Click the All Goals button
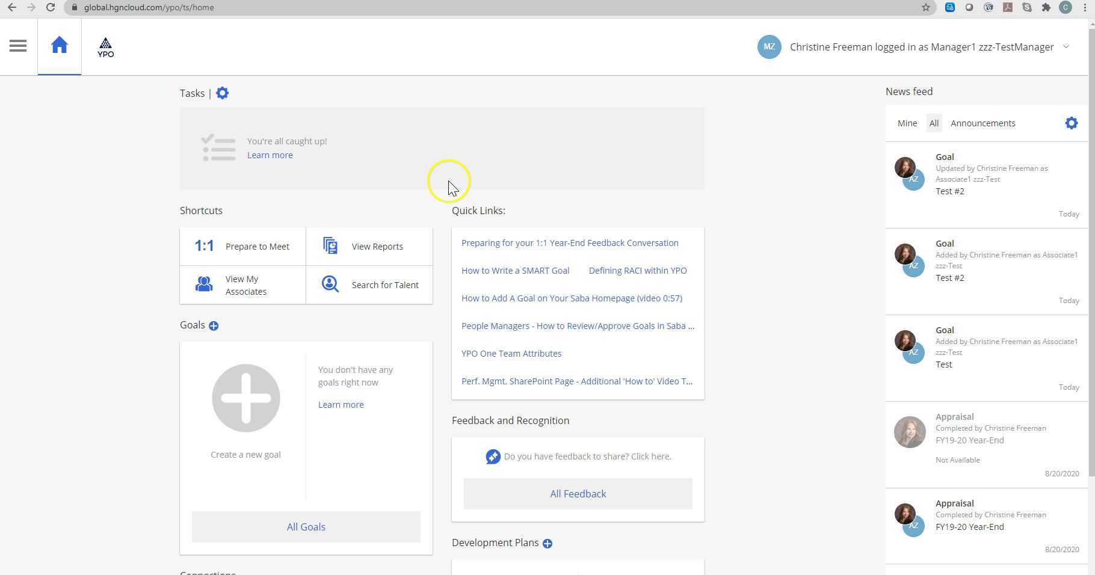Screen dimensions: 1095x575 [x=306, y=526]
